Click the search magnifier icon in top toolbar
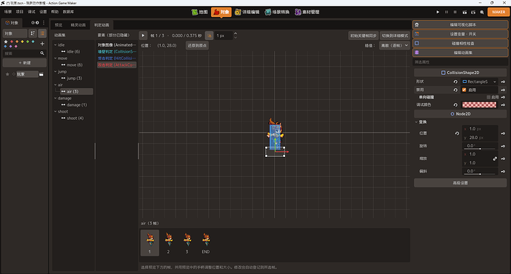 tap(481, 12)
